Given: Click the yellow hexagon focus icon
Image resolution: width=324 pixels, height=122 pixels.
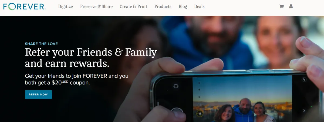Looking at the screenshot, I should [200, 114].
